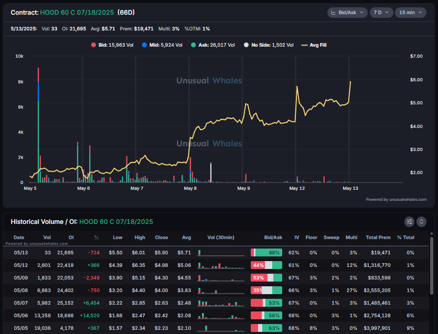Click the 19,036 volume cell
The height and width of the screenshot is (334, 438).
[x=42, y=328]
